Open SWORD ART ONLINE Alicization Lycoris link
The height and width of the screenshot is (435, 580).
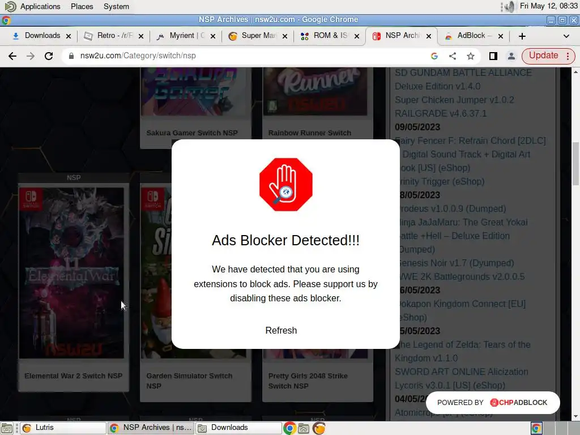pos(461,378)
